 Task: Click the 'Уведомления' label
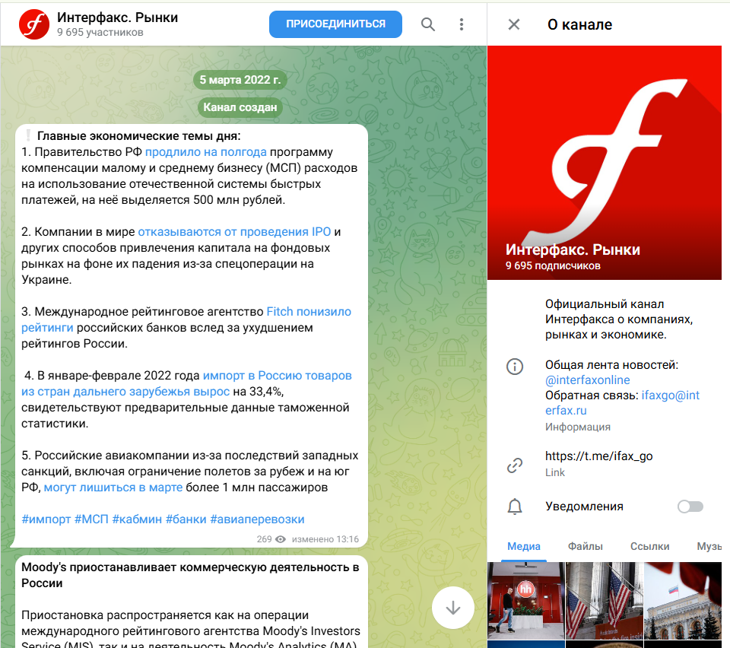(x=584, y=506)
